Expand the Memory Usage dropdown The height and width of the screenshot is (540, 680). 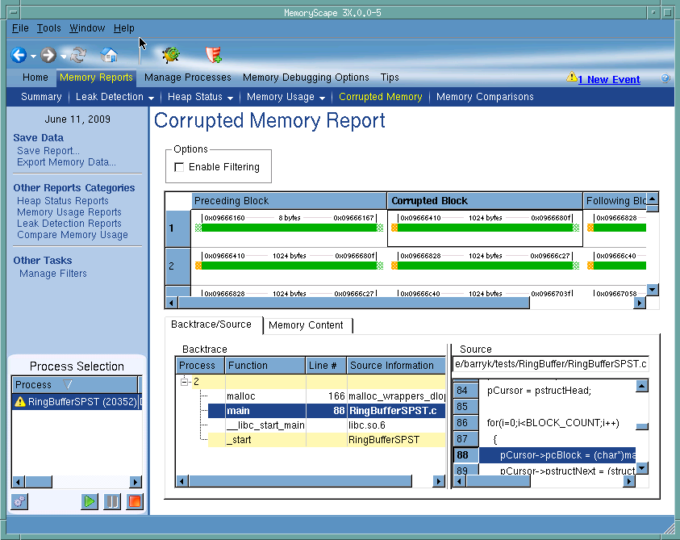pos(286,97)
